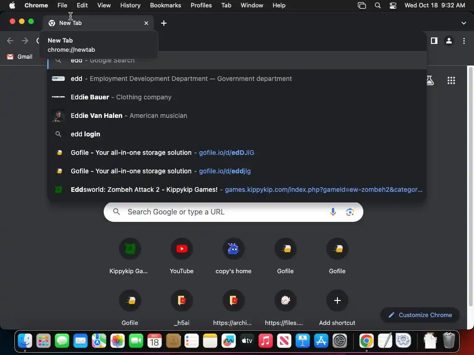Viewport: 474px width, 355px height.
Task: Select the Eddie Van Halen suggestion
Action: (x=237, y=116)
